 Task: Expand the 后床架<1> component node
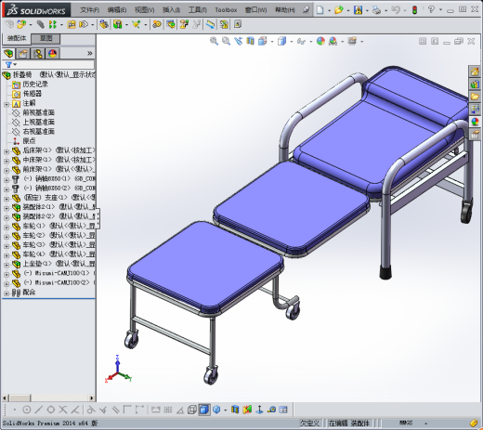point(7,151)
